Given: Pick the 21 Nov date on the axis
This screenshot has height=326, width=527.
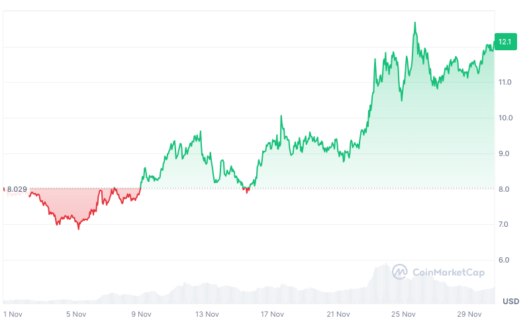Looking at the screenshot, I should (x=338, y=315).
